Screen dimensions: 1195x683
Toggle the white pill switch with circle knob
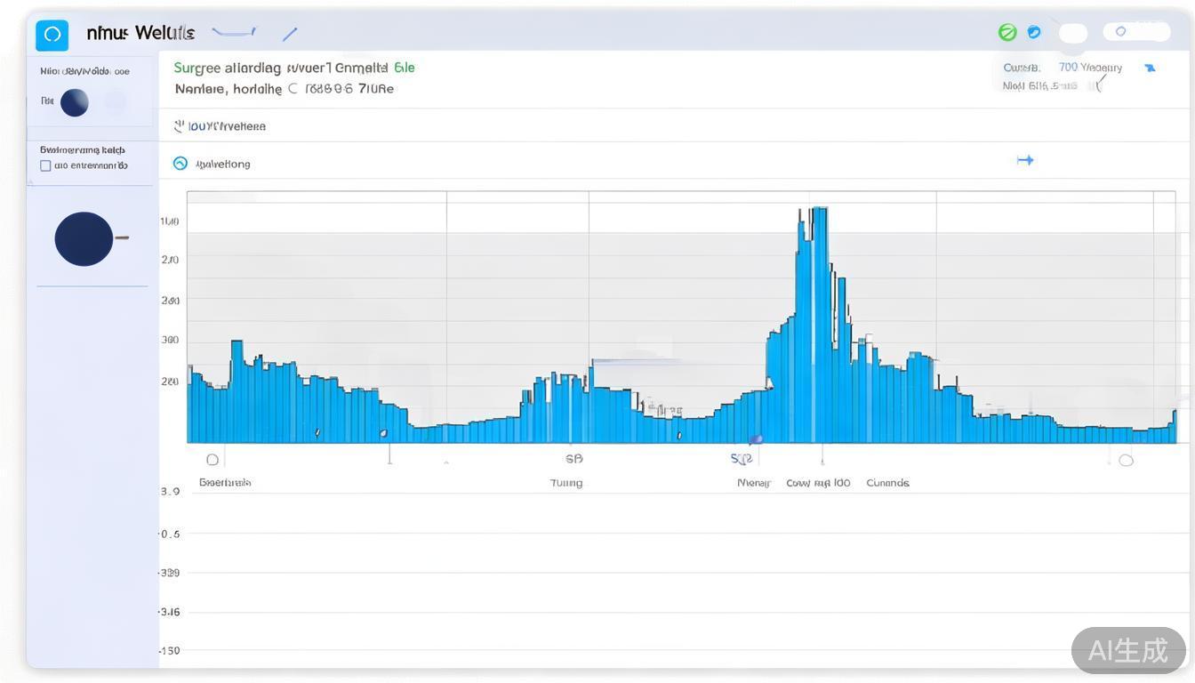(1135, 32)
